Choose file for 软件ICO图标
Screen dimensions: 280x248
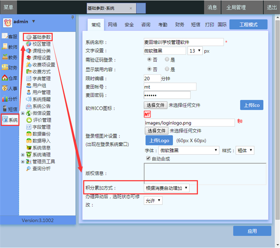[155, 105]
